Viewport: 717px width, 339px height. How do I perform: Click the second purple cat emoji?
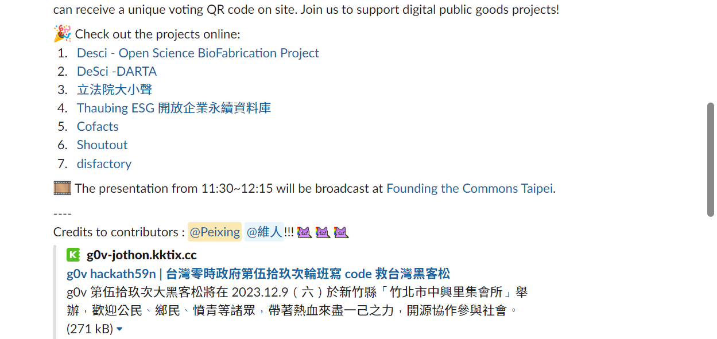tap(323, 232)
